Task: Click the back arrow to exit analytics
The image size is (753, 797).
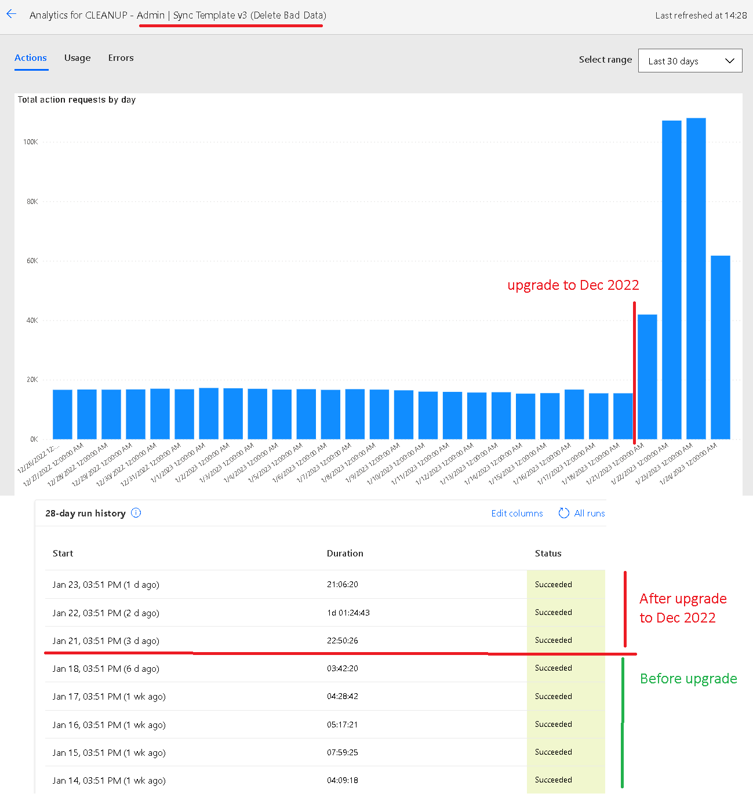Action: coord(11,14)
